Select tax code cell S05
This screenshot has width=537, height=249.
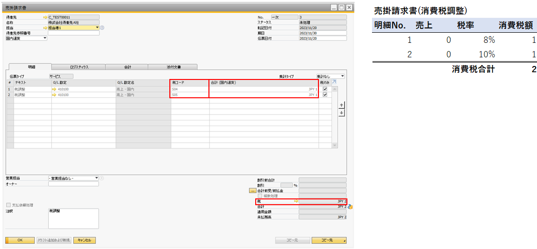click(x=190, y=95)
